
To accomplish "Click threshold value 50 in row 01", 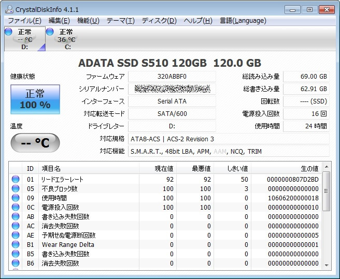I will 244,179.
